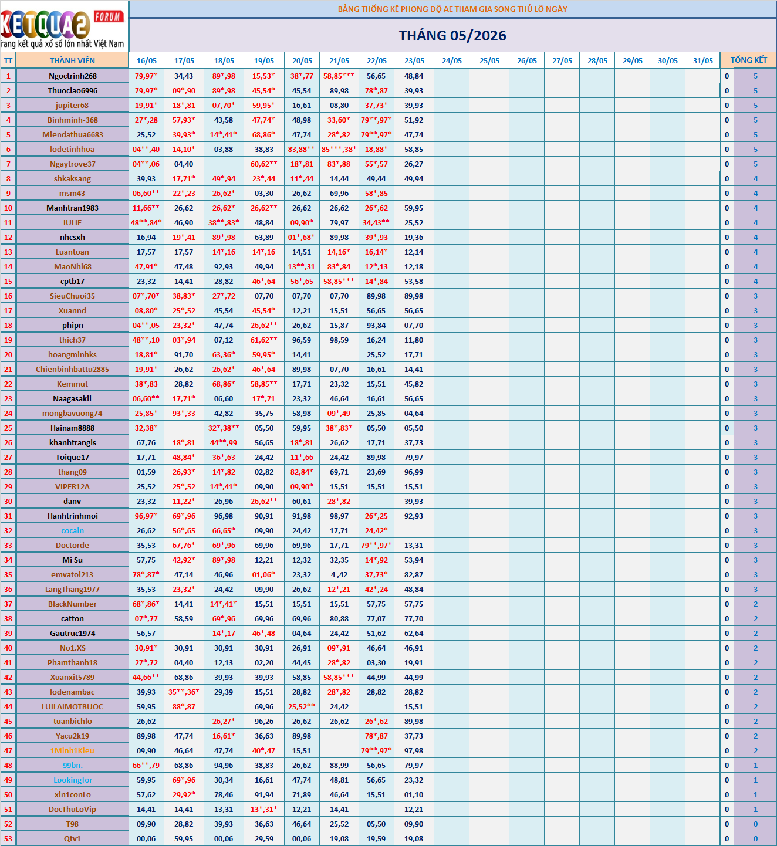Click member name cocain
The image size is (777, 846).
click(72, 530)
